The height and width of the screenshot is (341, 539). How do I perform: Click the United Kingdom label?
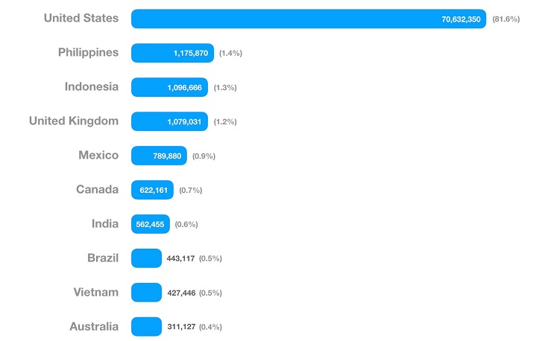point(73,121)
